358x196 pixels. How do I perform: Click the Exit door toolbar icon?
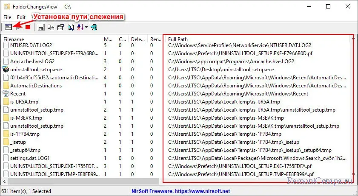click(94, 27)
